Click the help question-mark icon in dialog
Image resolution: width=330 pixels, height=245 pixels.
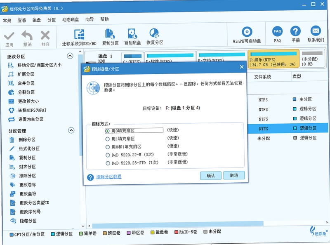[90, 177]
